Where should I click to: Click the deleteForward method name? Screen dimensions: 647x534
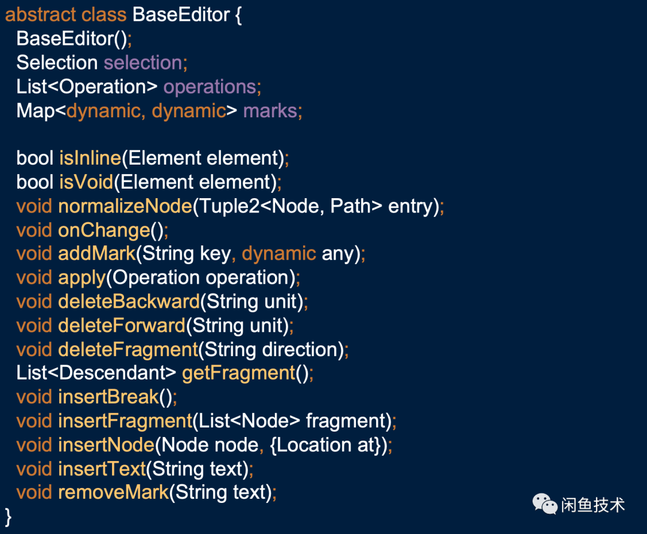click(122, 325)
